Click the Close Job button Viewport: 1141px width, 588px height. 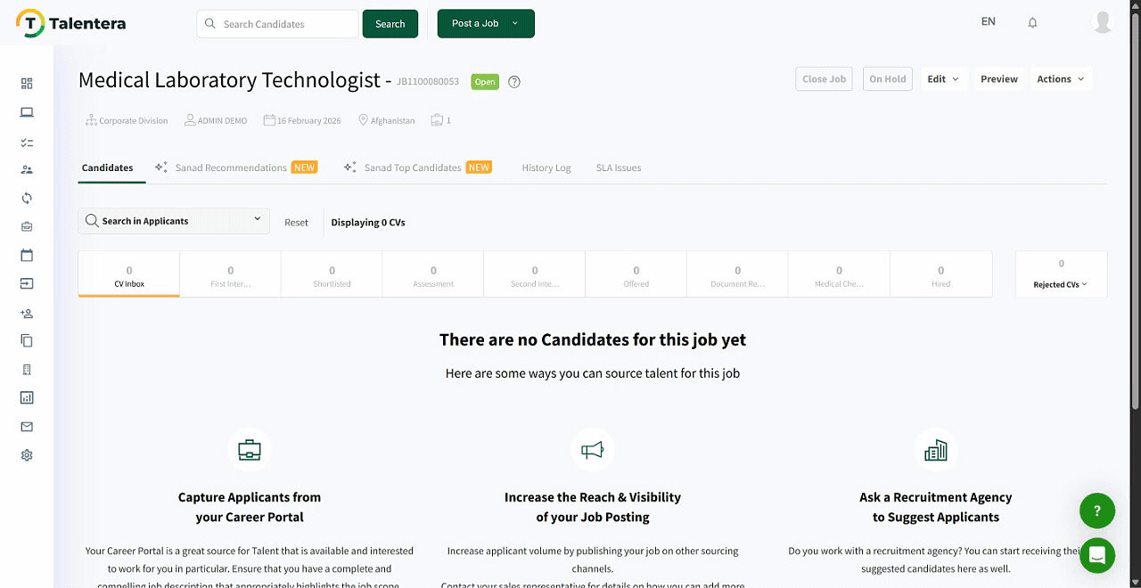pos(824,79)
